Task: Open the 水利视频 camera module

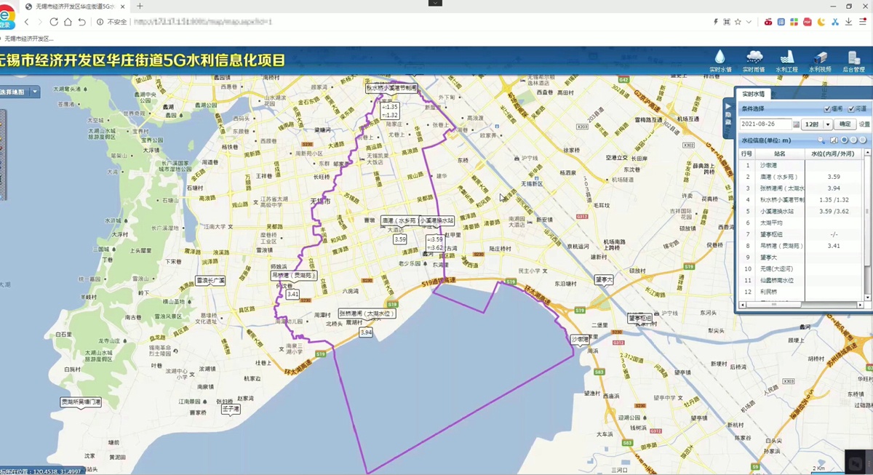Action: (819, 60)
